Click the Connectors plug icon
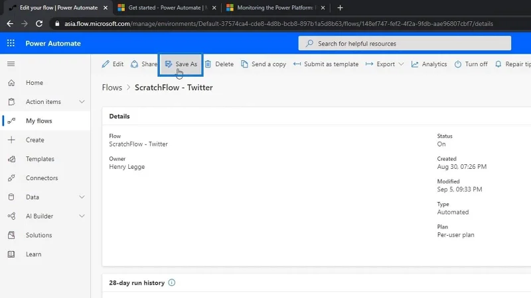 (11, 178)
